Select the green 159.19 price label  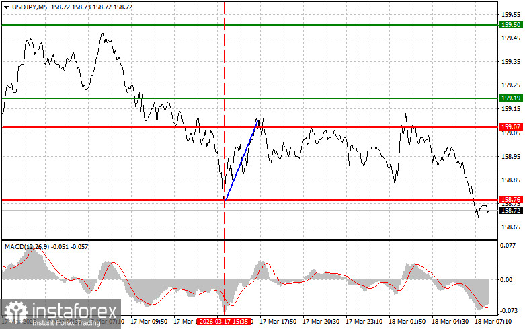511,98
